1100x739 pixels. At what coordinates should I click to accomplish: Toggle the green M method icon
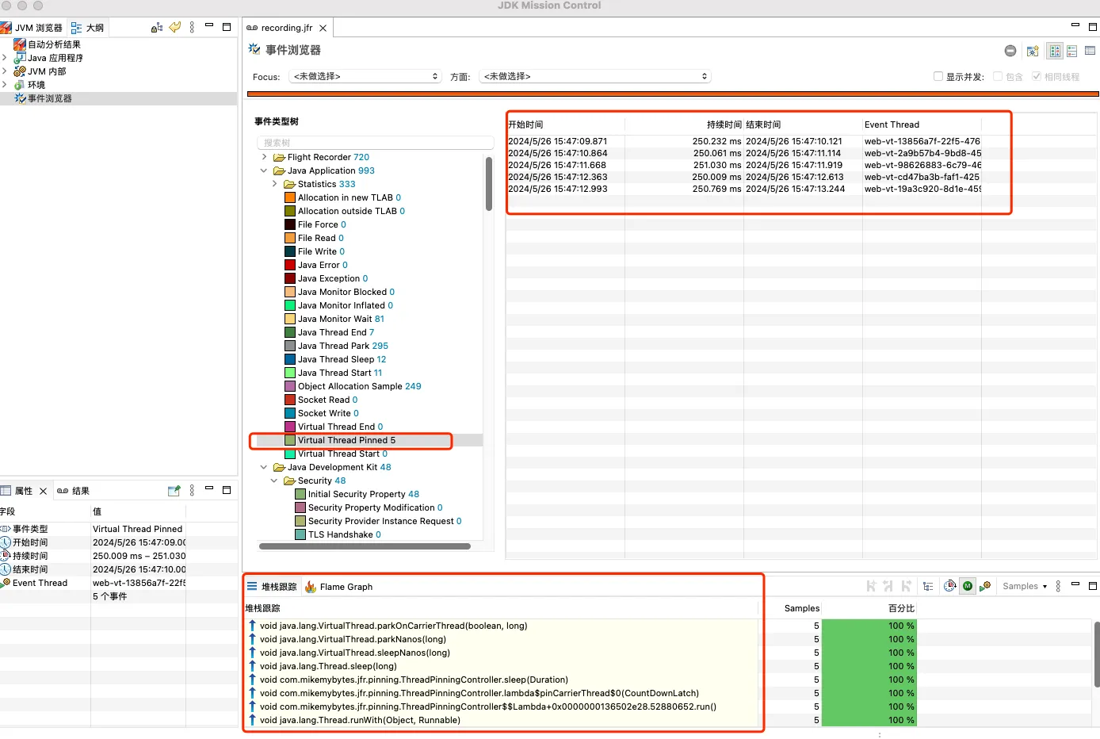coord(968,587)
